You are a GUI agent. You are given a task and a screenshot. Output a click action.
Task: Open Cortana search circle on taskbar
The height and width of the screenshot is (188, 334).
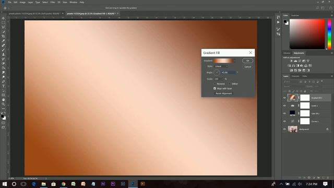(x=14, y=184)
